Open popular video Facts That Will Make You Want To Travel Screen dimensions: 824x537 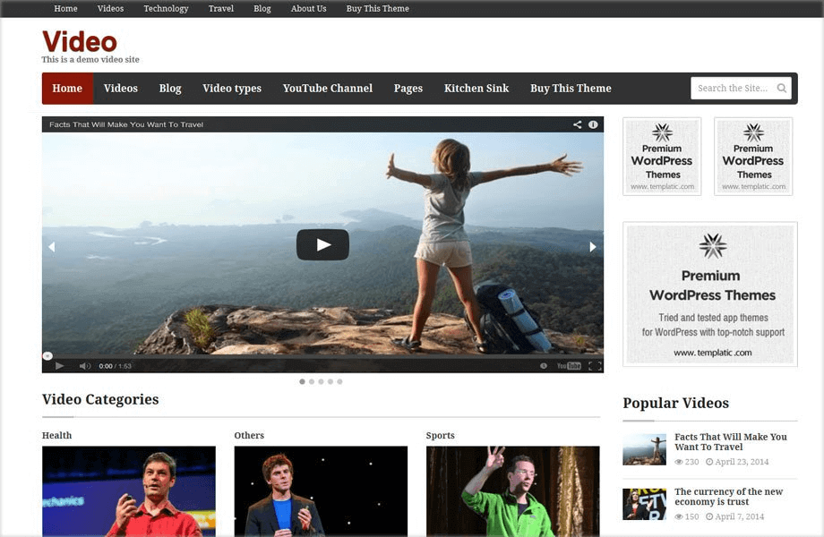coord(731,442)
